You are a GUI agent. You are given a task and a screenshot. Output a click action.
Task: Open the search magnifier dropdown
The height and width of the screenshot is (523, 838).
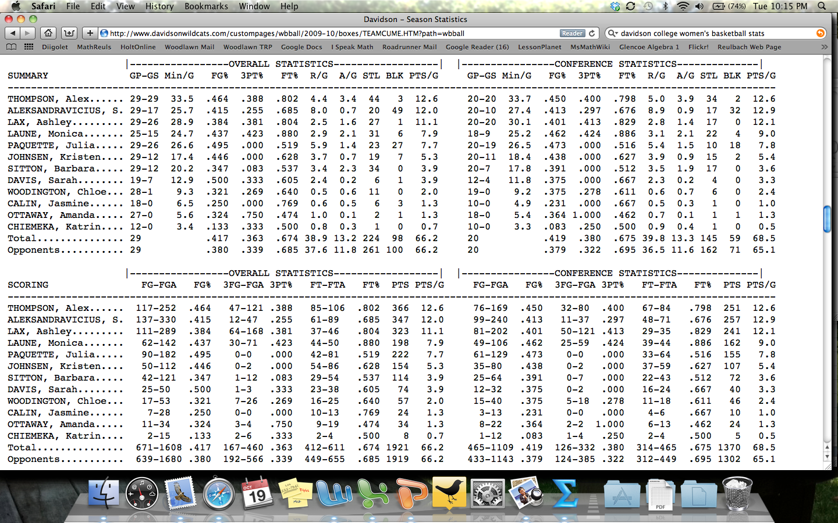[612, 33]
